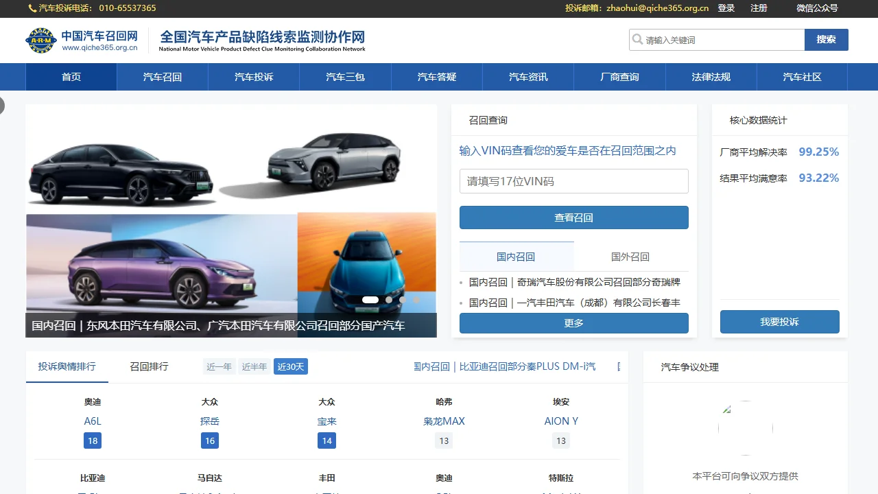Toggle the 近30天 time filter
Image resolution: width=878 pixels, height=494 pixels.
click(290, 366)
